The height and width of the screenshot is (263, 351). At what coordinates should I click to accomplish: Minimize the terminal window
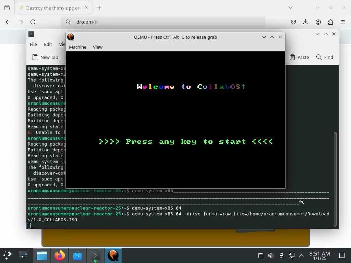coord(317,34)
